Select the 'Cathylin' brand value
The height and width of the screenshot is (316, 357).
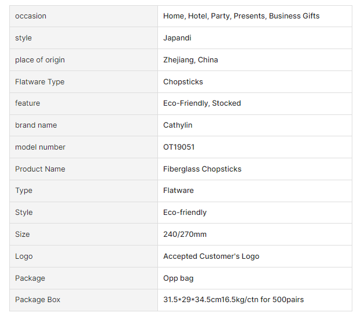pyautogui.click(x=178, y=125)
